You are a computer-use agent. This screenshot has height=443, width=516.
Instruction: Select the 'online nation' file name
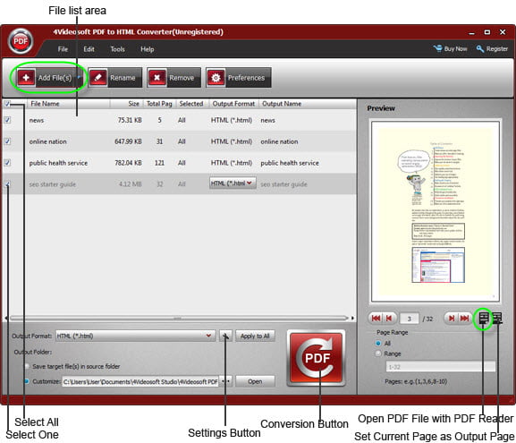pos(48,141)
